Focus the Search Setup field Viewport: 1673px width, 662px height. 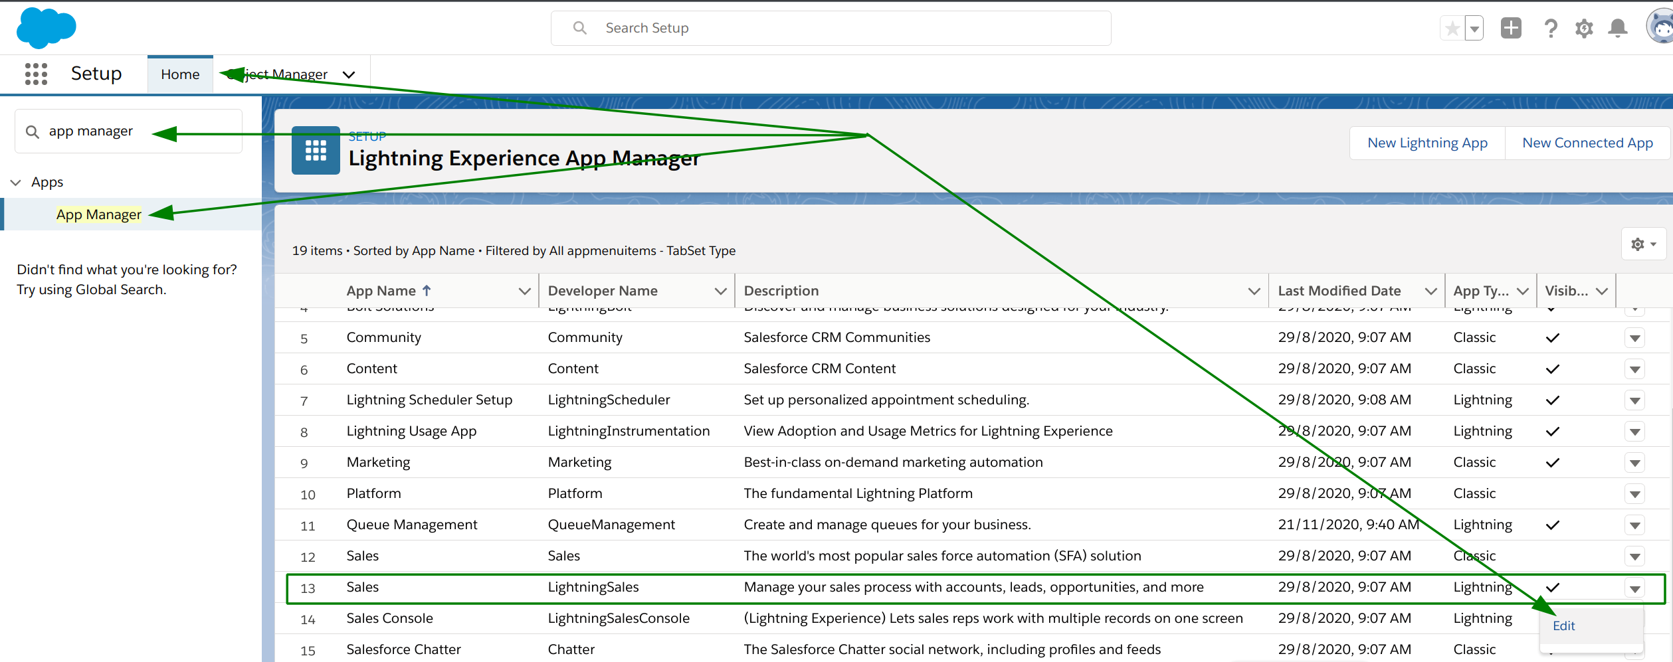point(831,28)
